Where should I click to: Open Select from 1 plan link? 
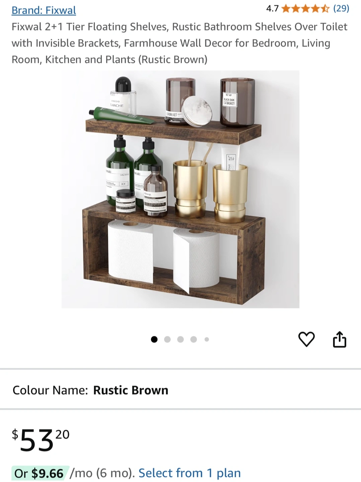point(190,473)
